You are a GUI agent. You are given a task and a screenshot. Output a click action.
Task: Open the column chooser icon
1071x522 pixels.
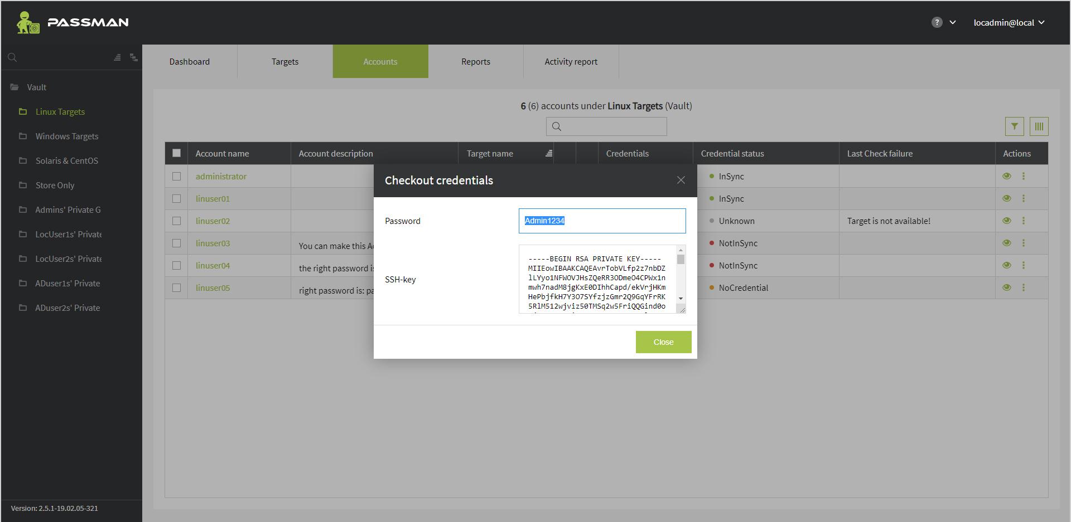[1039, 126]
